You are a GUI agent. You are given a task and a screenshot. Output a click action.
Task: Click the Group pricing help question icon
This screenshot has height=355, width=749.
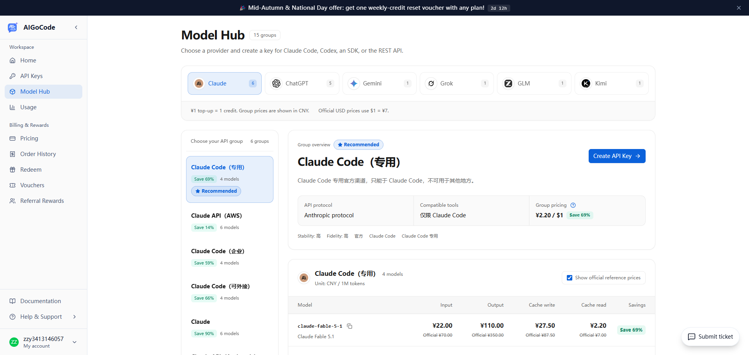[x=573, y=205]
